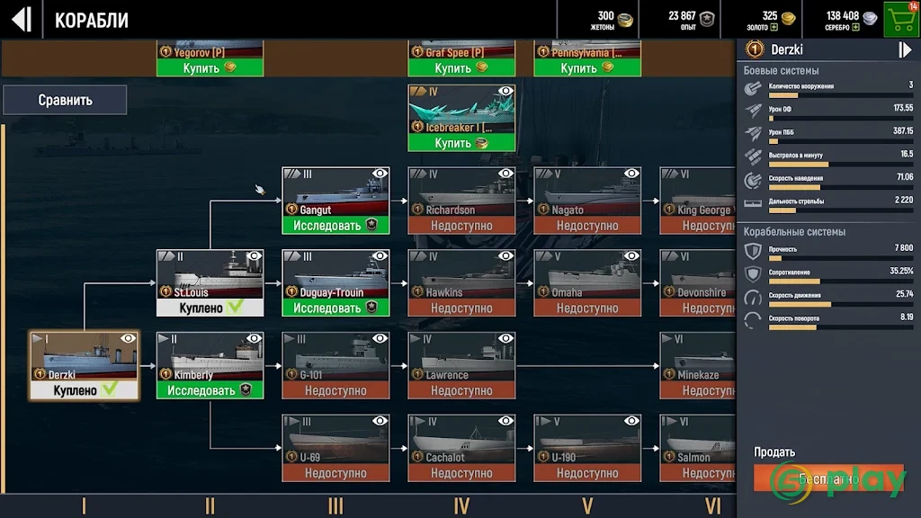Click the durability shield icon
Screen dimensions: 921x518
pyautogui.click(x=753, y=252)
